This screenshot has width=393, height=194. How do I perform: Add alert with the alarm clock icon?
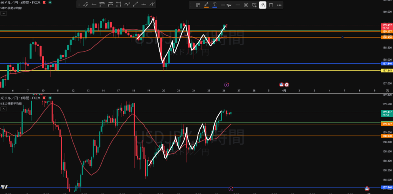pos(254,5)
